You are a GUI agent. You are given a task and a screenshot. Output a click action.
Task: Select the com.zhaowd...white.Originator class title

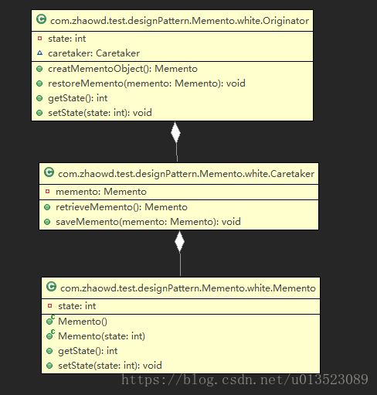[x=179, y=21]
